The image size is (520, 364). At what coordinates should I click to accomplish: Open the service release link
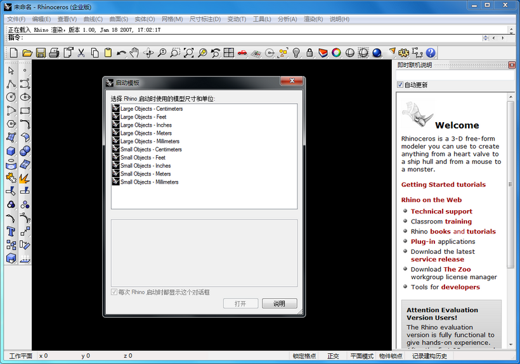pos(438,260)
